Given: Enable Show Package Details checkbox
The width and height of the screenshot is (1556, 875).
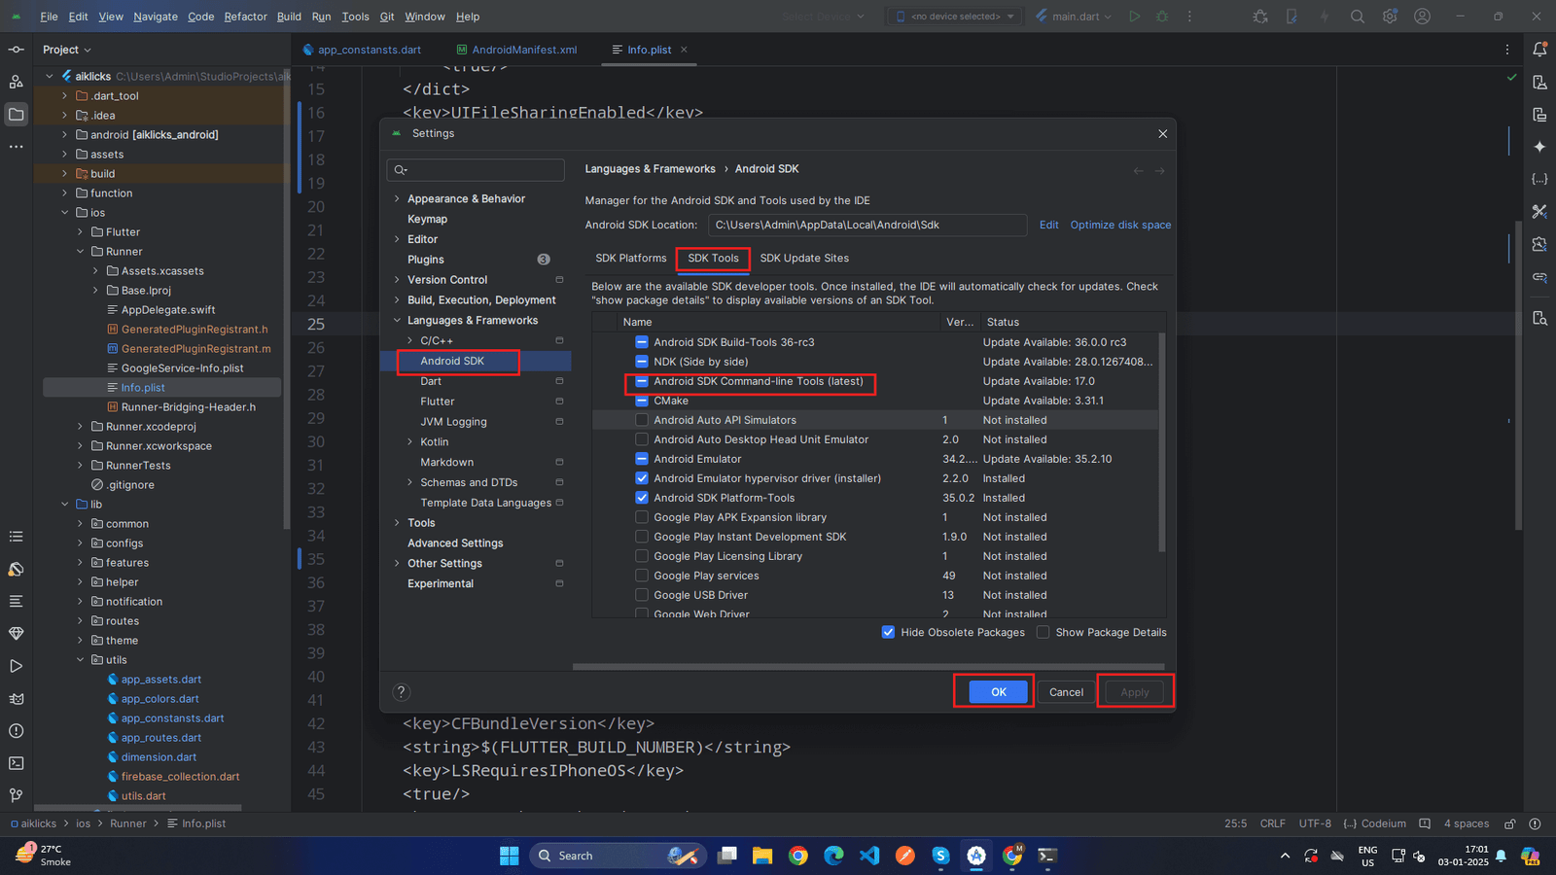Looking at the screenshot, I should (x=1043, y=632).
